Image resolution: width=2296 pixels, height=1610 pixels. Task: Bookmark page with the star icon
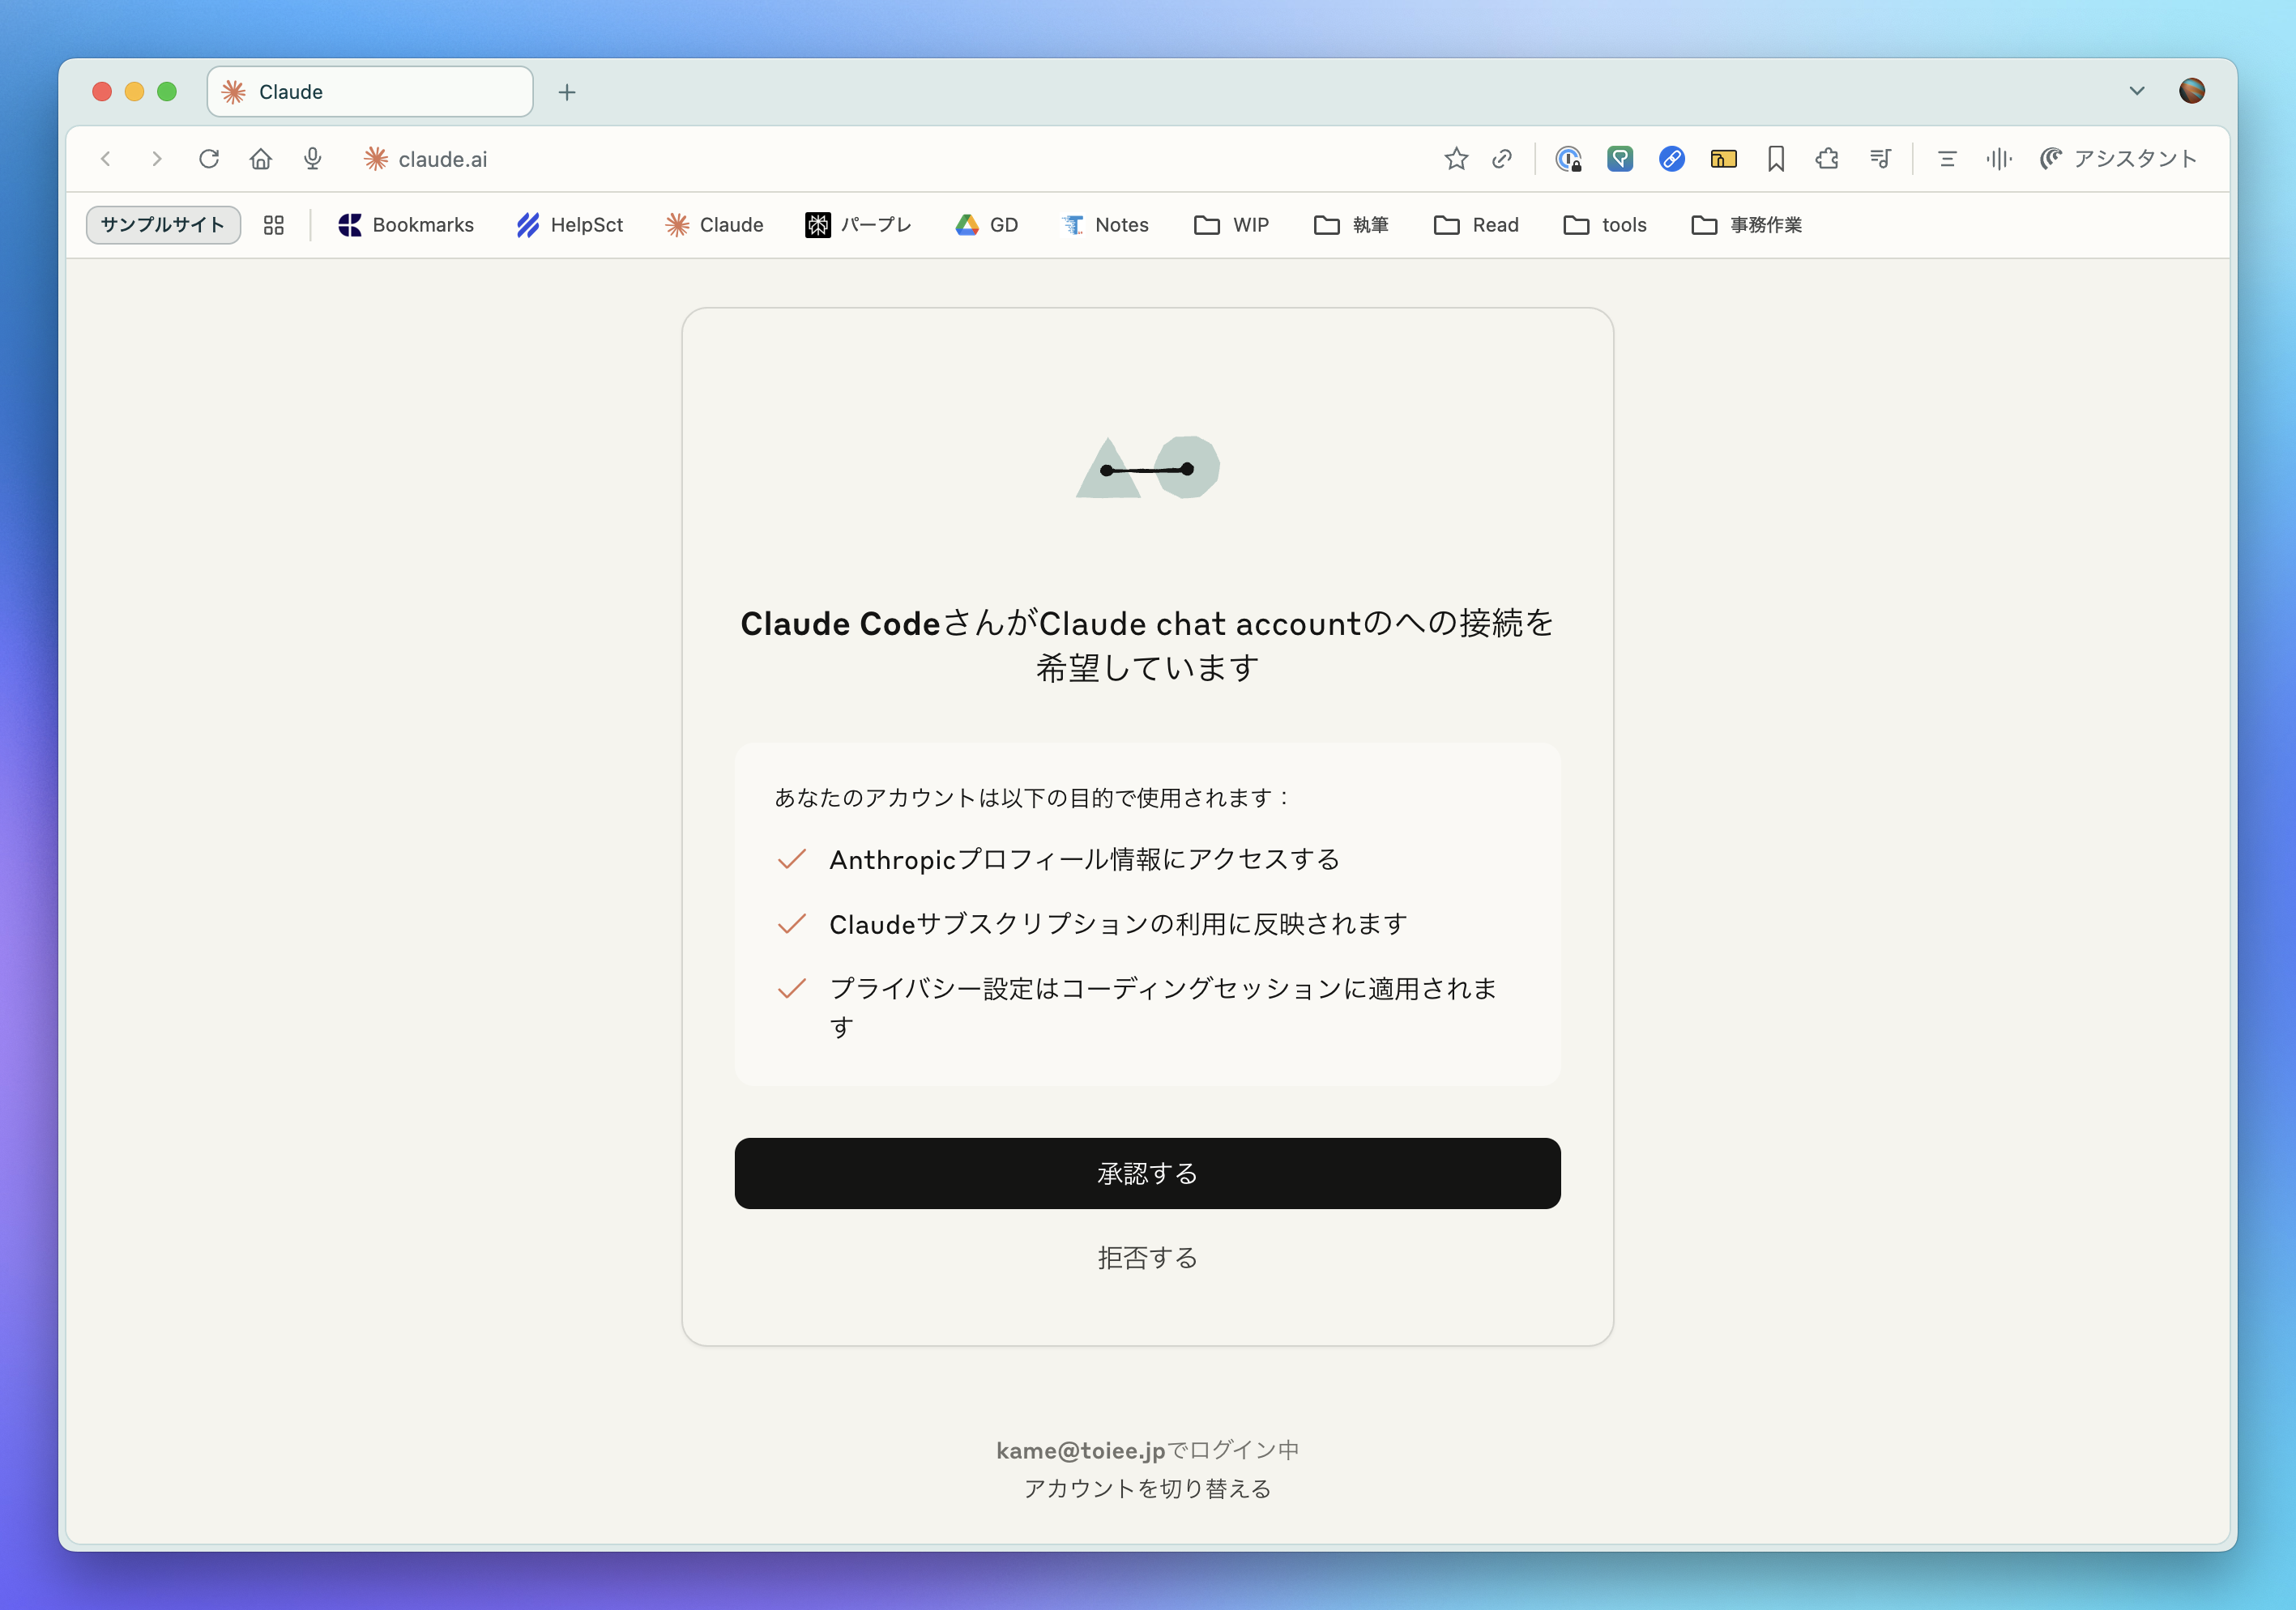click(1456, 159)
